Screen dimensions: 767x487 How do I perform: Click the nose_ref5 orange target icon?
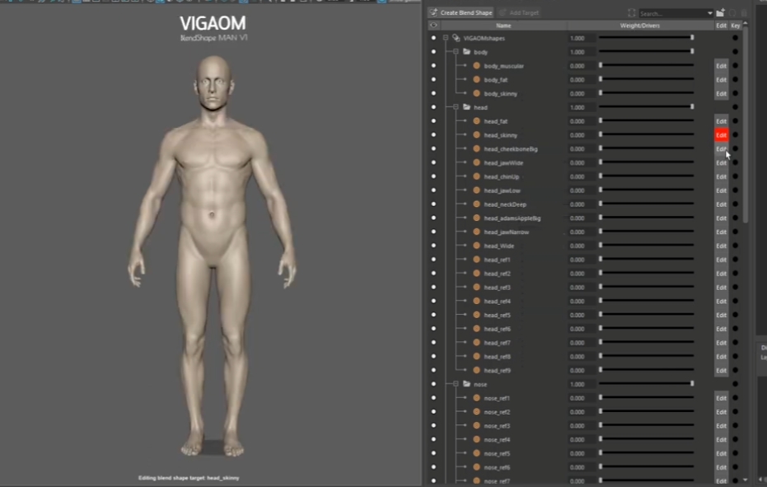pos(476,453)
